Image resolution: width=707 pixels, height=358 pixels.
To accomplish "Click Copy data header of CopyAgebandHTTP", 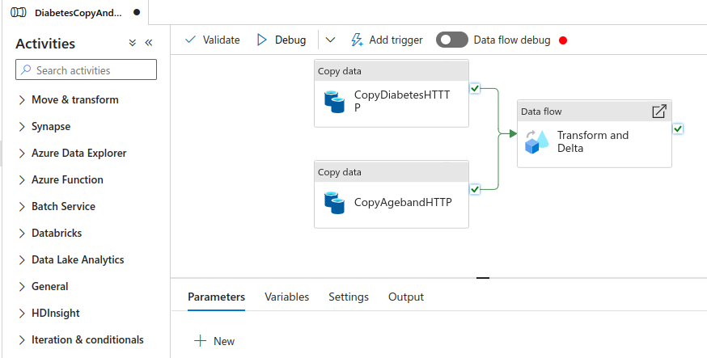I will 392,172.
